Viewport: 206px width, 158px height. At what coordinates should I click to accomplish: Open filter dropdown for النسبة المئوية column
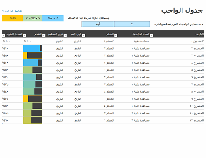[x=4, y=36]
